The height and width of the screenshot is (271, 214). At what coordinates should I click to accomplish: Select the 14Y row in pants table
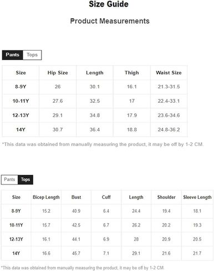95,129
